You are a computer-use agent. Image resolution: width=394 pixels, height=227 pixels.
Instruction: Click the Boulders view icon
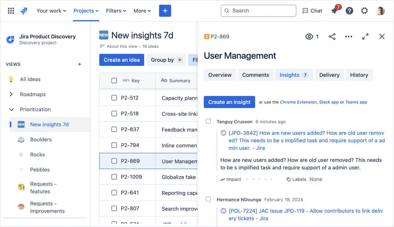(x=21, y=140)
